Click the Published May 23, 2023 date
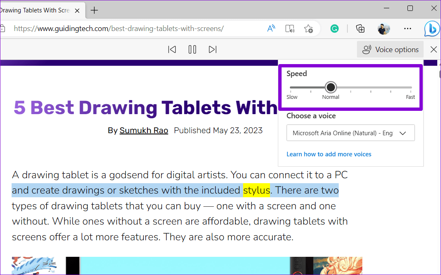The image size is (441, 275). point(218,131)
